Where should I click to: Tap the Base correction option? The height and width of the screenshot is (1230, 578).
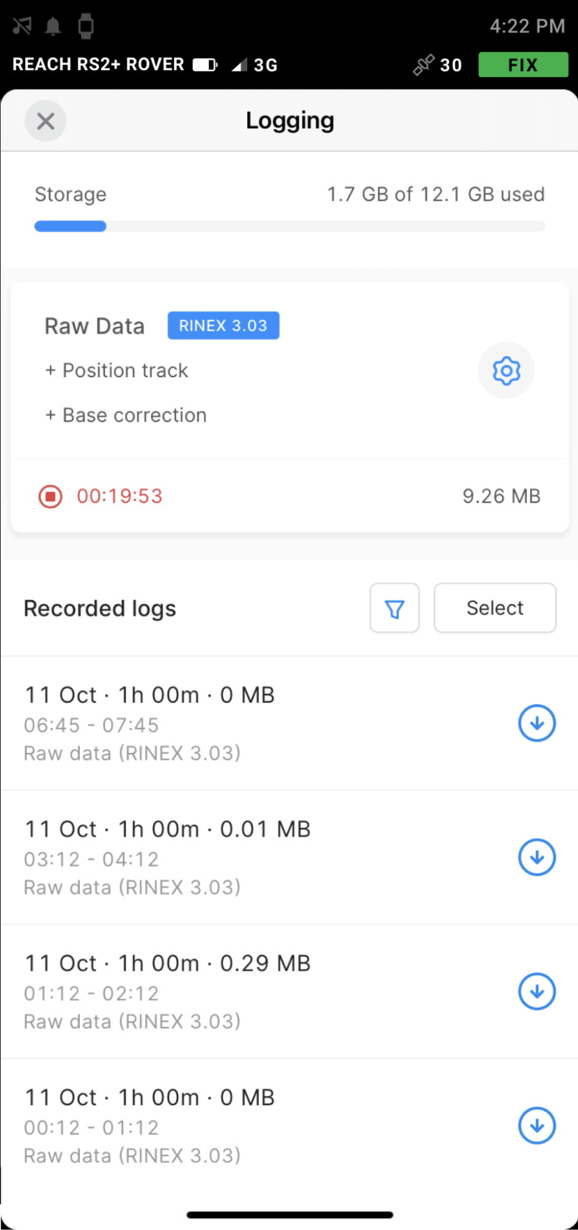pyautogui.click(x=126, y=415)
